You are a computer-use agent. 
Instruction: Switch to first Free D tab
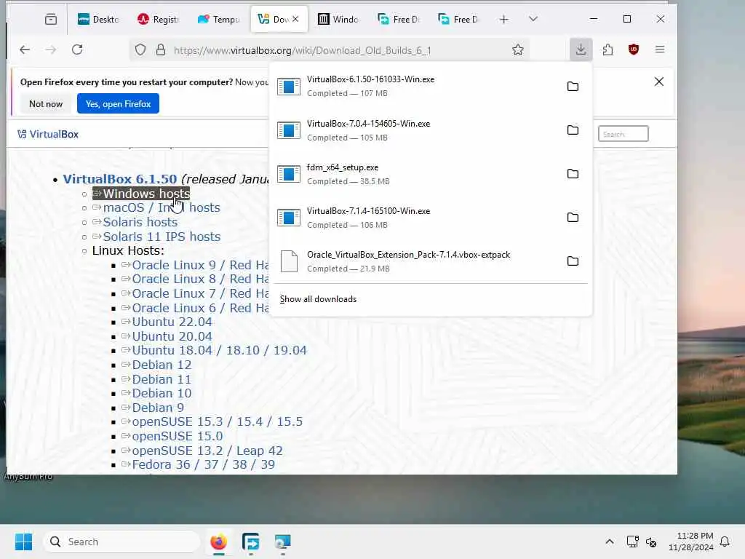399,20
